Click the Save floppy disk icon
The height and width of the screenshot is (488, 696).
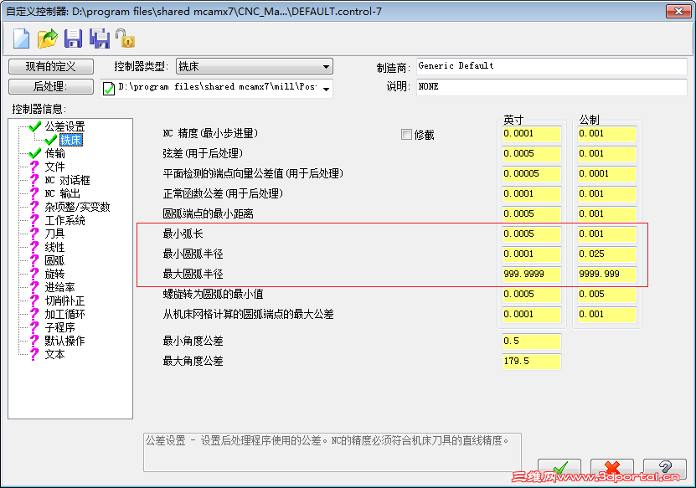point(73,39)
